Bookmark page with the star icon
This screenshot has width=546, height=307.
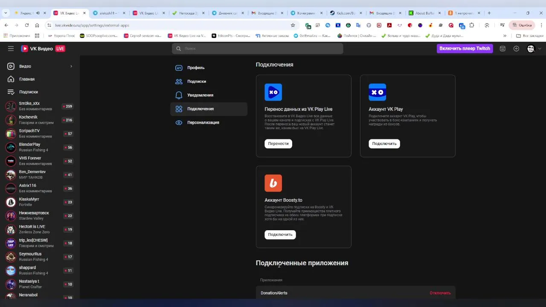[293, 25]
